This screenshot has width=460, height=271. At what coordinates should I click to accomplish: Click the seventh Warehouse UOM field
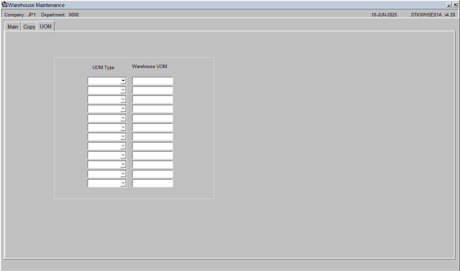(x=153, y=137)
